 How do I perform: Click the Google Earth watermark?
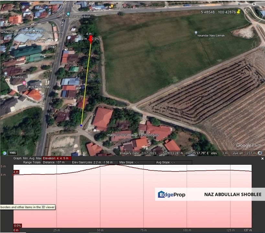[249, 145]
